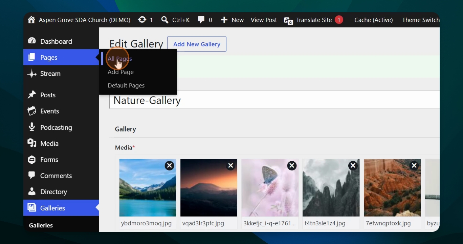The image size is (463, 244).
Task: Remove the butterfly image 3kkefjc_i-q
Action: point(292,165)
